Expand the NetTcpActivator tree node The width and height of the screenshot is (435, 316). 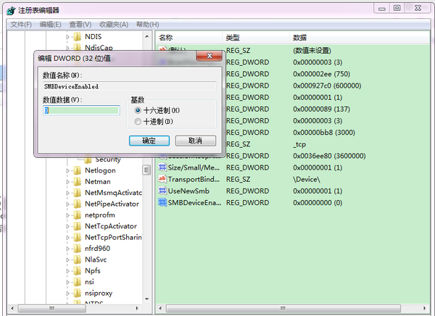pos(67,226)
